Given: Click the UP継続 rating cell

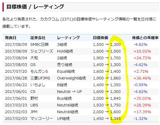Looking at the screenshot, I should (63, 119).
